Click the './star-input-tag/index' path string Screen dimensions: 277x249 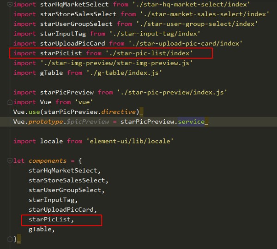(155, 34)
